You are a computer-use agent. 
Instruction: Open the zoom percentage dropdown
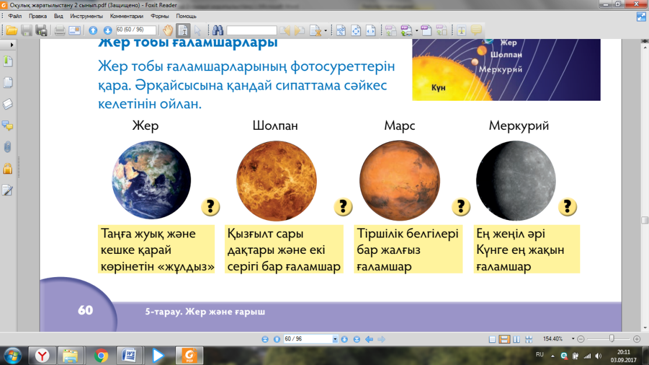tap(573, 339)
